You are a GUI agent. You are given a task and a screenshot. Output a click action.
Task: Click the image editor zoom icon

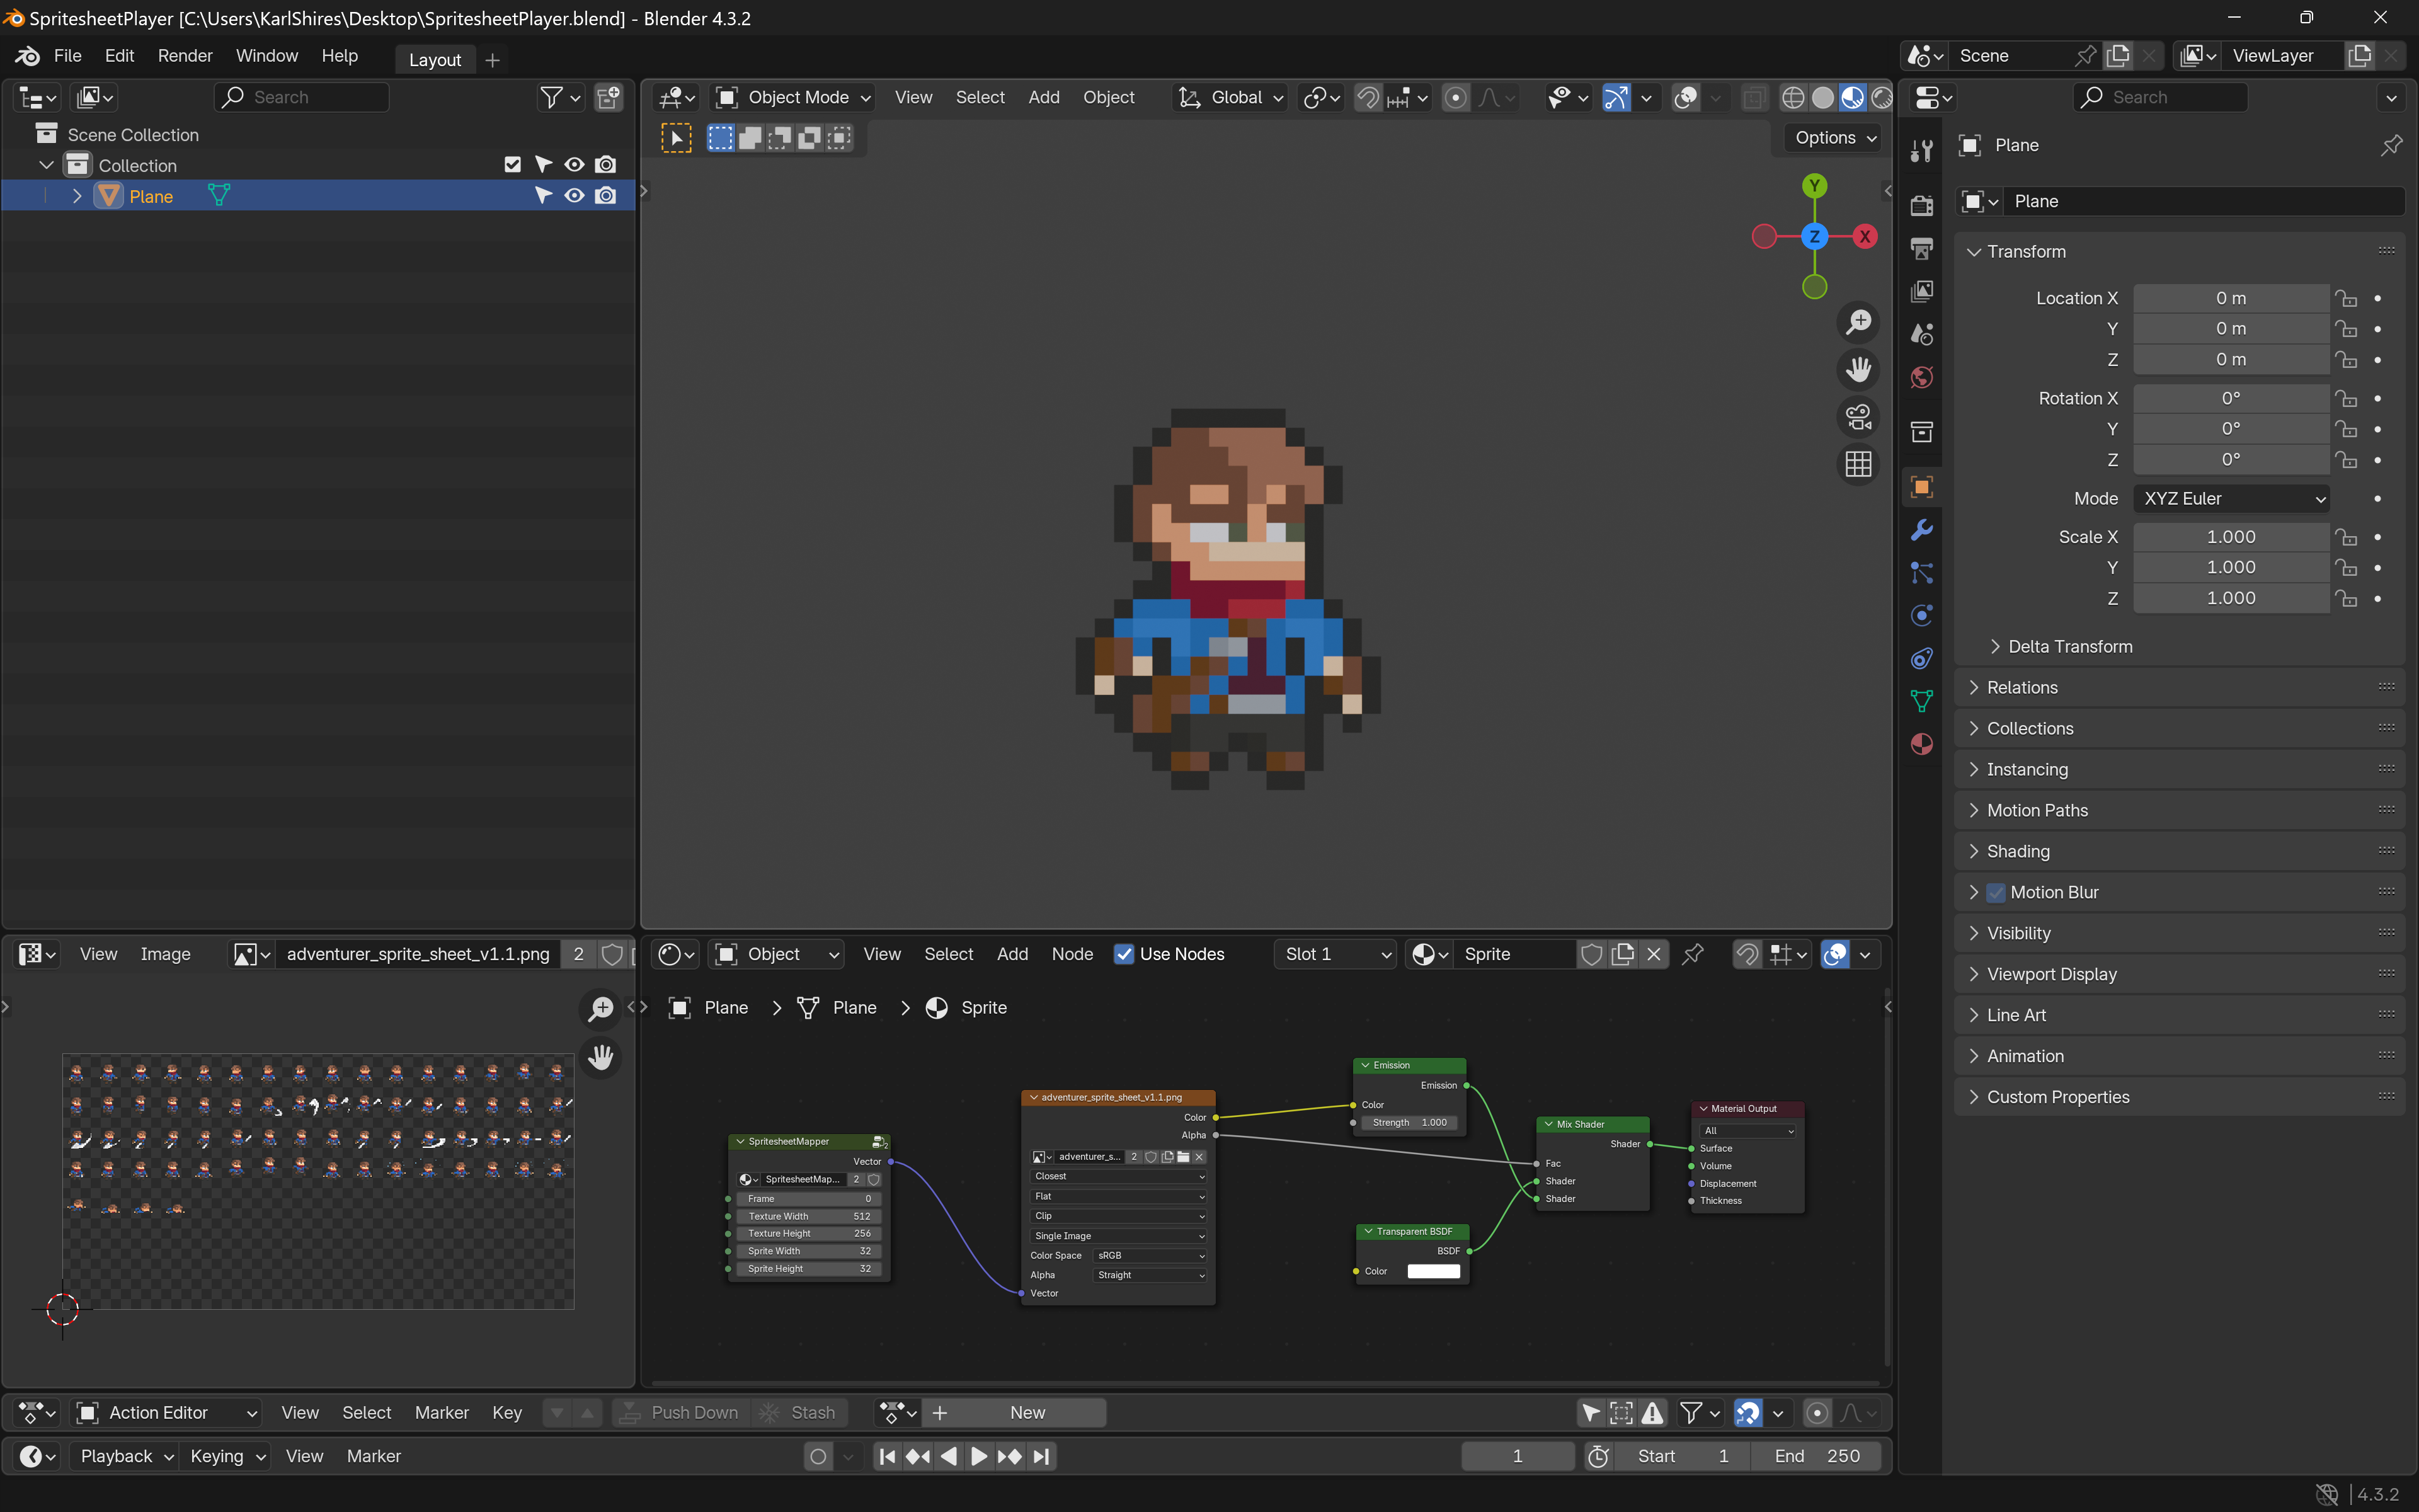point(601,1009)
